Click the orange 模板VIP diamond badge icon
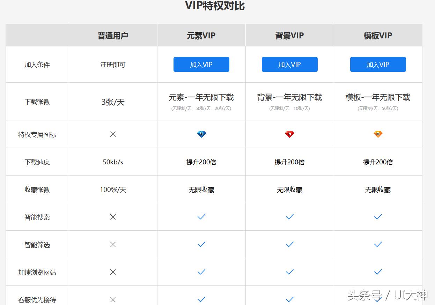Image resolution: width=435 pixels, height=305 pixels. (x=378, y=134)
